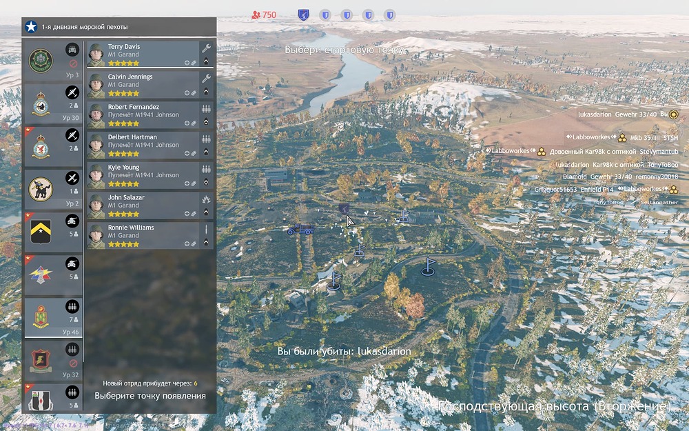Viewport: 689px width, 431px height.
Task: Click tank icon on yellow chevron shield squad
Action: coord(72,221)
